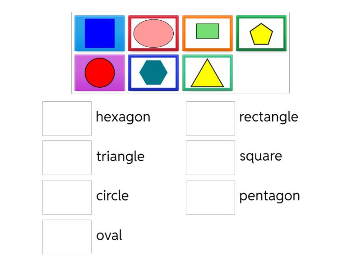Click the word square label
This screenshot has width=361, height=270.
coord(260,157)
